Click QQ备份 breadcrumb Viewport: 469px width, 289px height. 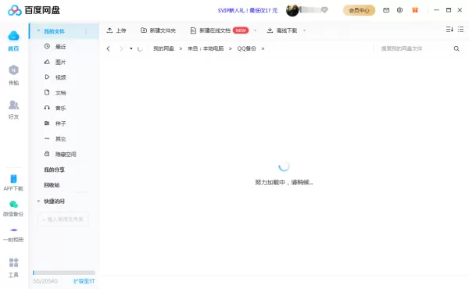246,48
